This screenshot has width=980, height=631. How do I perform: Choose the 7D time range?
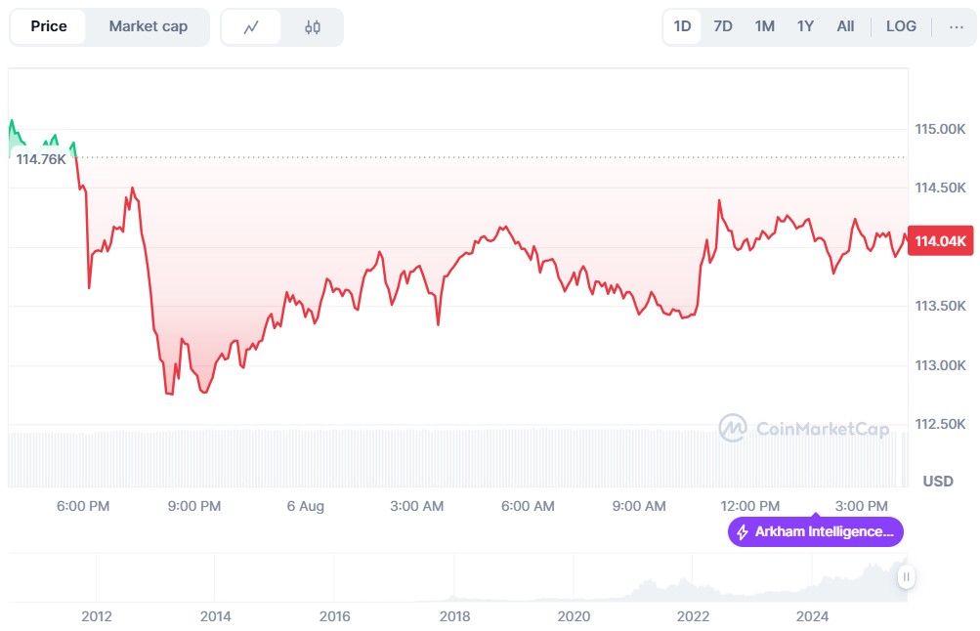723,26
